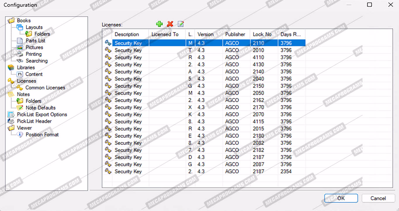Click the Libraries books stack icon
This screenshot has width=399, height=211.
coord(11,67)
